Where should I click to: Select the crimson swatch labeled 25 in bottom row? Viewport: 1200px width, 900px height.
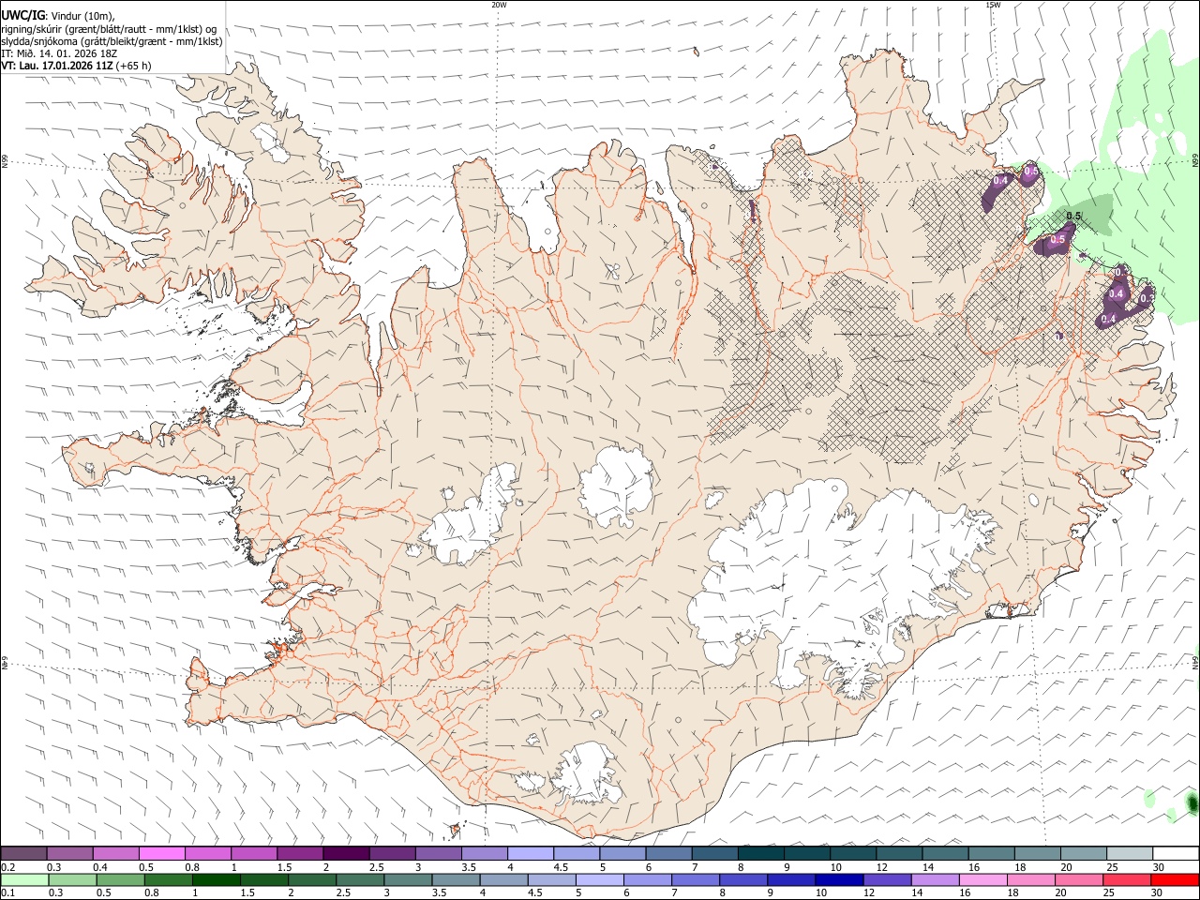point(1126,880)
